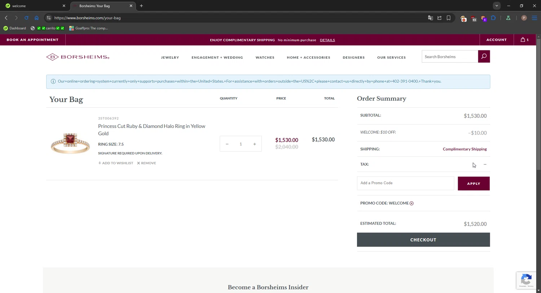The image size is (541, 293).
Task: Open the cookie extension with badge 1
Action: click(x=483, y=18)
